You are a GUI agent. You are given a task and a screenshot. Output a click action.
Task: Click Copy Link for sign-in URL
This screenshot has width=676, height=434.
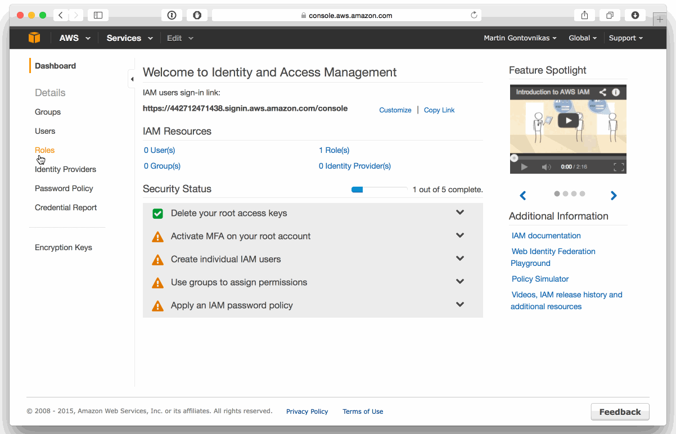(439, 110)
